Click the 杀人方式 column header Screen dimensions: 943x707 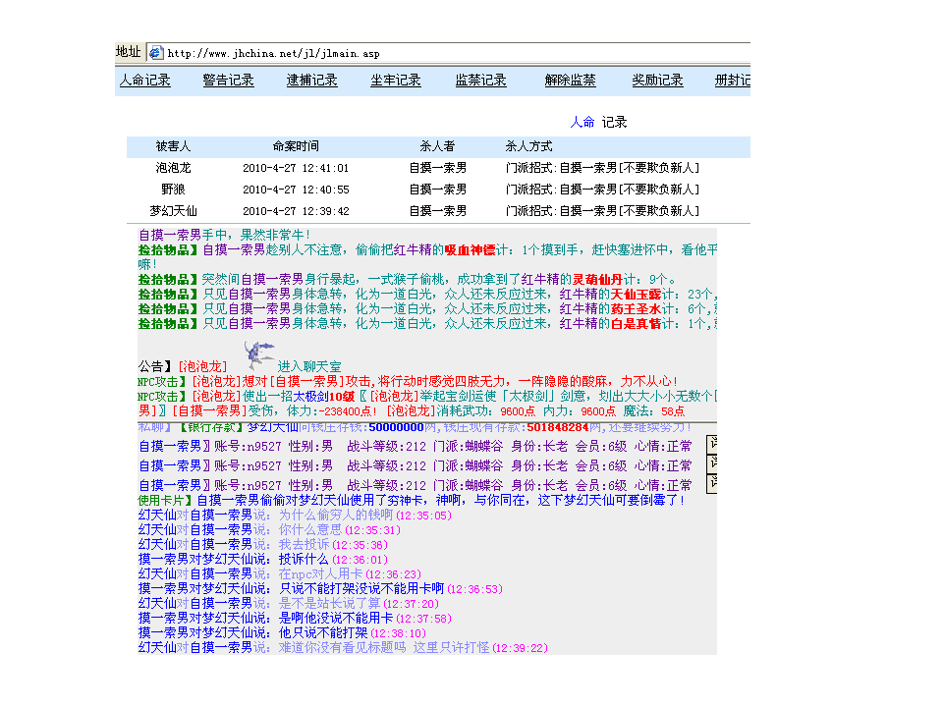click(528, 146)
